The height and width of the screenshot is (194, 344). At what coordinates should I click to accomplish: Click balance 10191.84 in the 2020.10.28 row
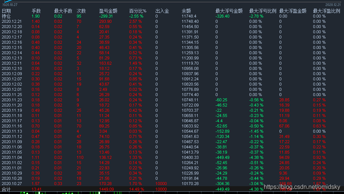point(190,178)
